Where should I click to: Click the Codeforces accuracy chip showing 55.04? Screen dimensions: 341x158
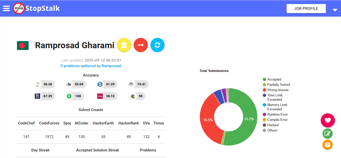76,84
